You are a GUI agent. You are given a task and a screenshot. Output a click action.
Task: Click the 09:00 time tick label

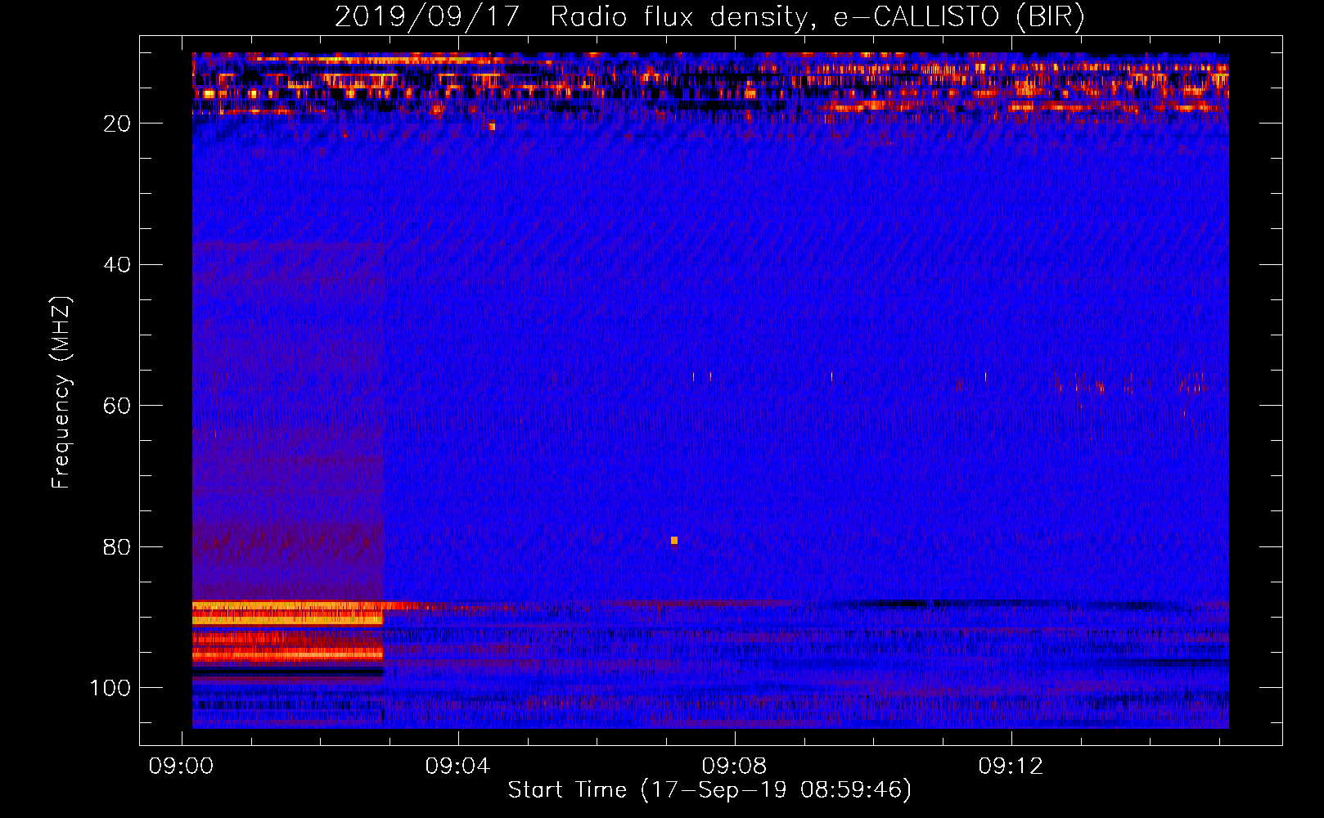(181, 766)
